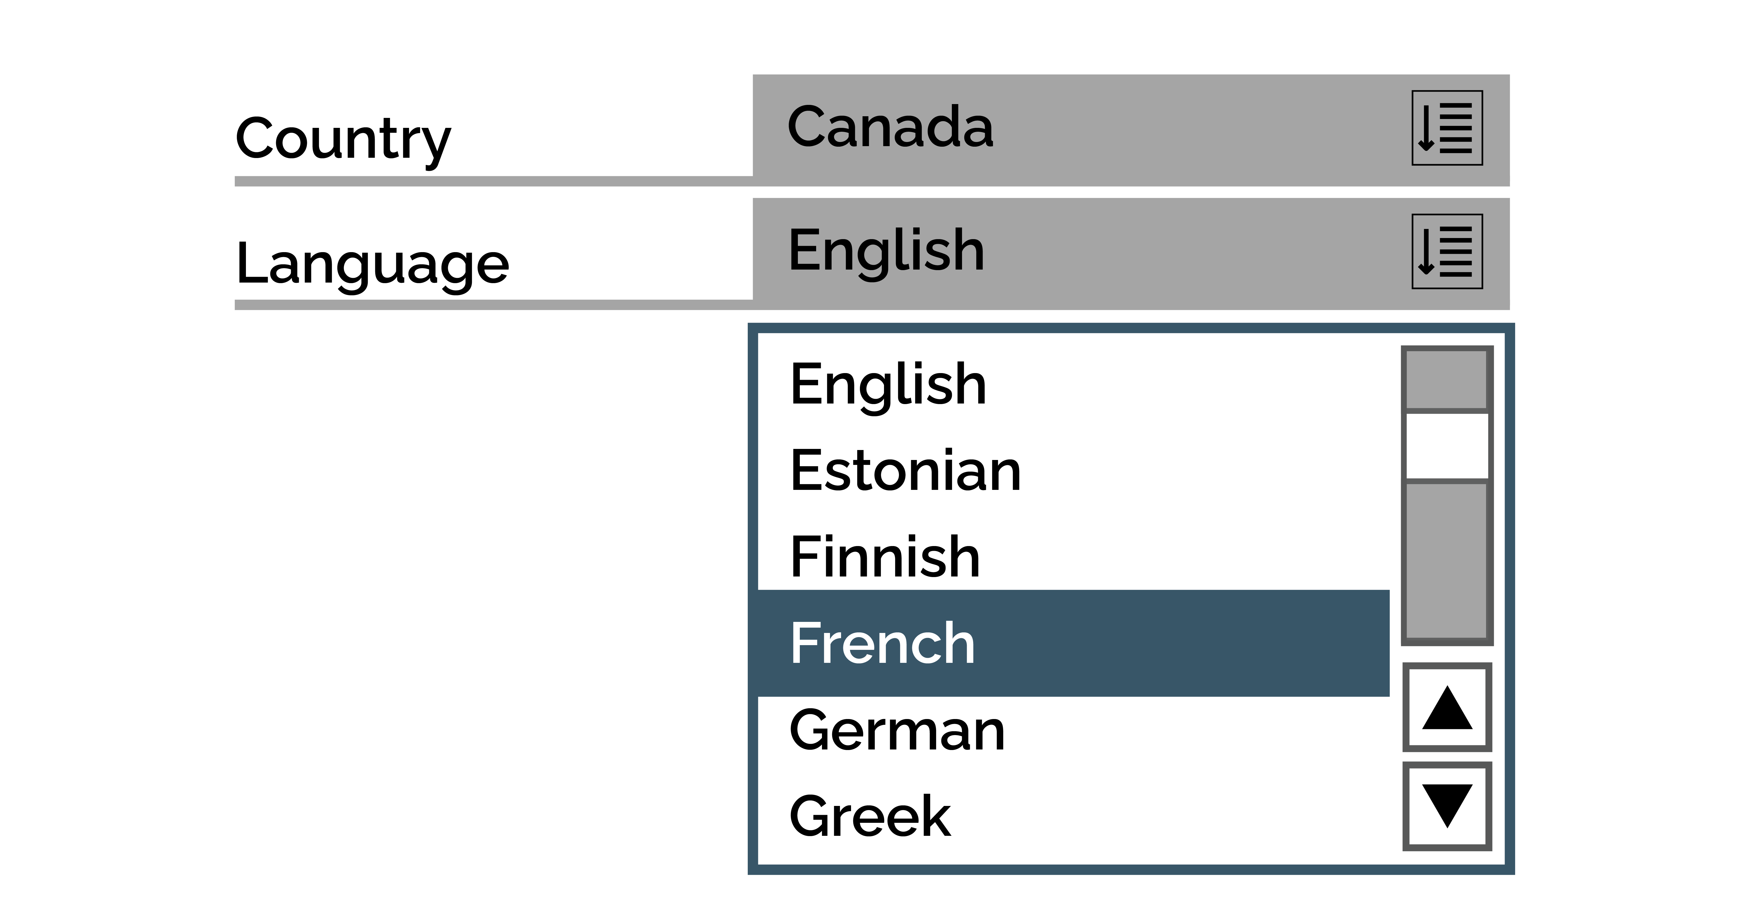Viewport: 1745px width, 923px height.
Task: Click the Language field label
Action: (372, 264)
